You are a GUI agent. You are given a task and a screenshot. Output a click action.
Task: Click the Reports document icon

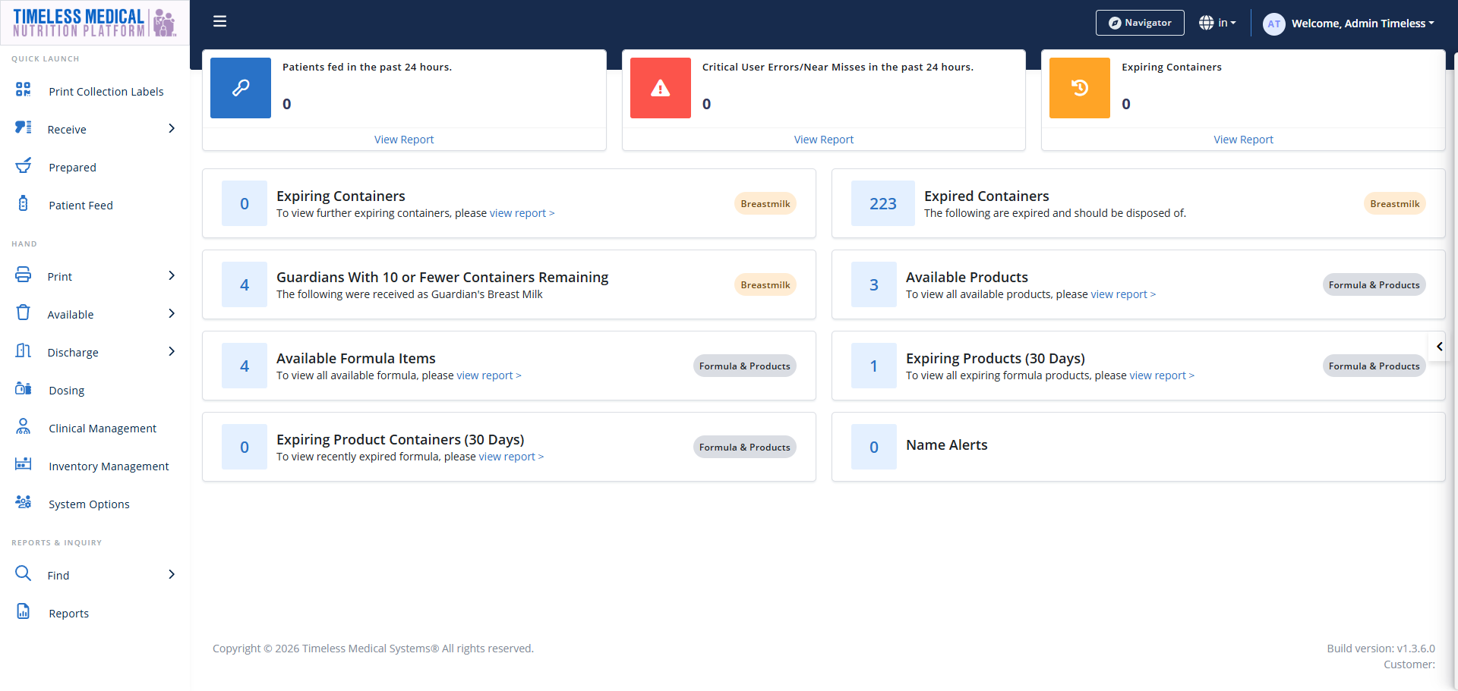click(24, 611)
